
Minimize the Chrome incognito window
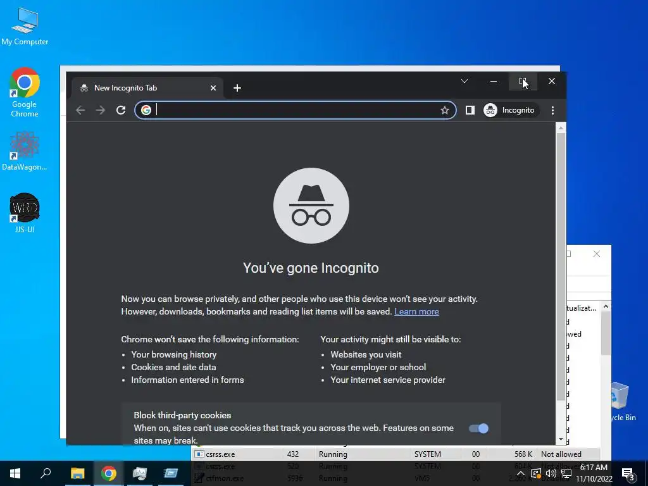coord(494,81)
